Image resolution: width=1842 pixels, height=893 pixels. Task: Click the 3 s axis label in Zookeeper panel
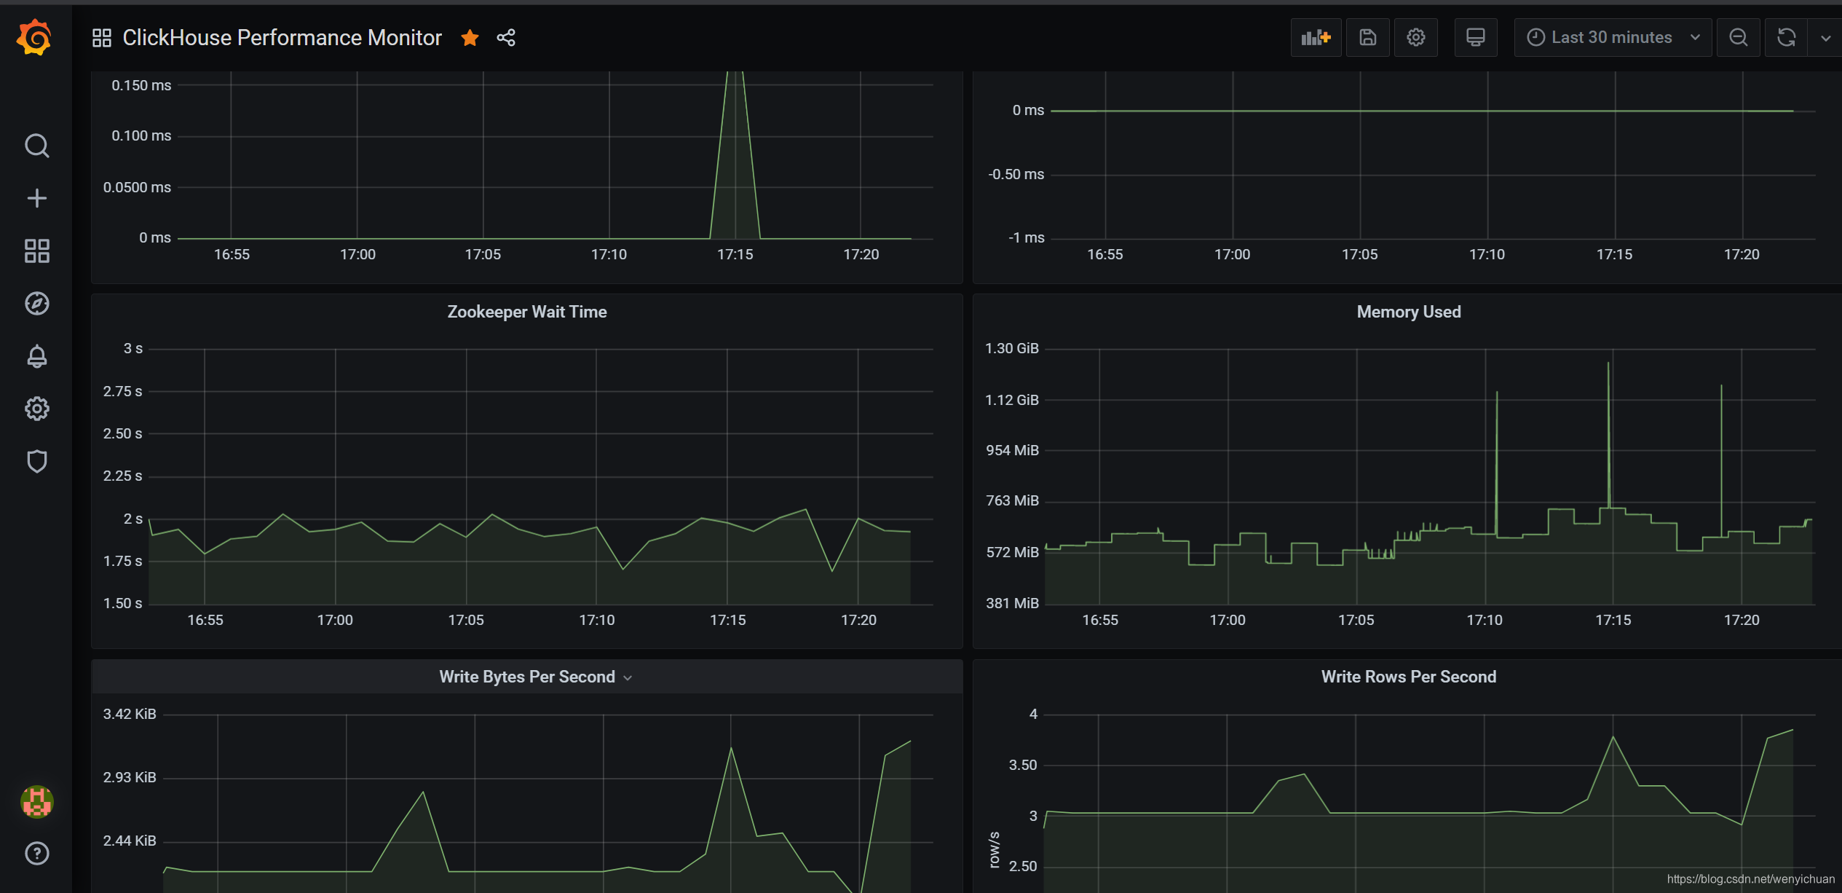click(133, 348)
